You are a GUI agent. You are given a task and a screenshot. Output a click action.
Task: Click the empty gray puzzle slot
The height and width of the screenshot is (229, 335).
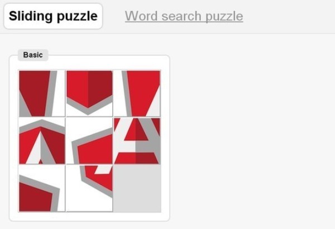(137, 189)
